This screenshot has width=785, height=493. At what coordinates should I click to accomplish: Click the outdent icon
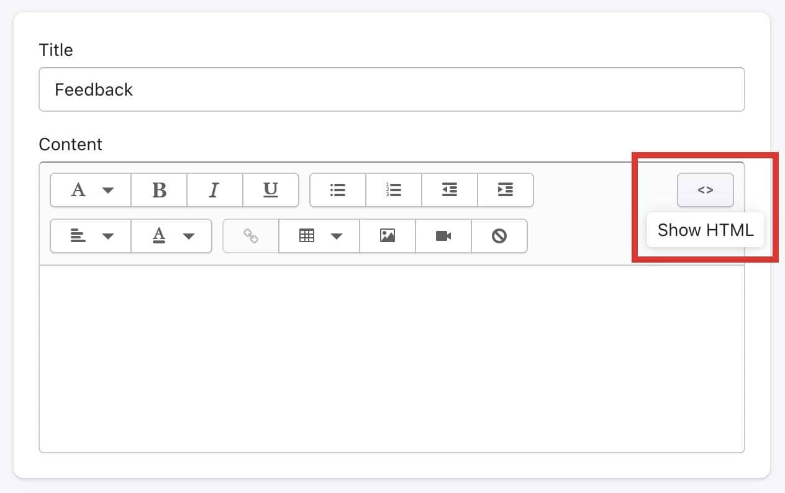450,190
